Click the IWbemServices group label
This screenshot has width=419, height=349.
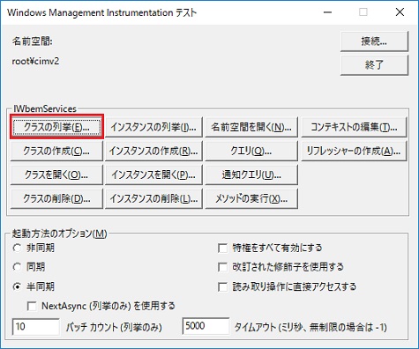coord(45,108)
